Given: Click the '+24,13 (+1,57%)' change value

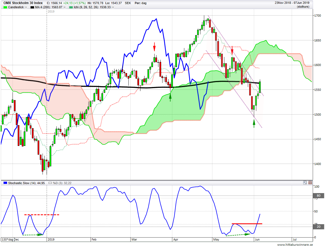Looking at the screenshot, I should [74, 3].
